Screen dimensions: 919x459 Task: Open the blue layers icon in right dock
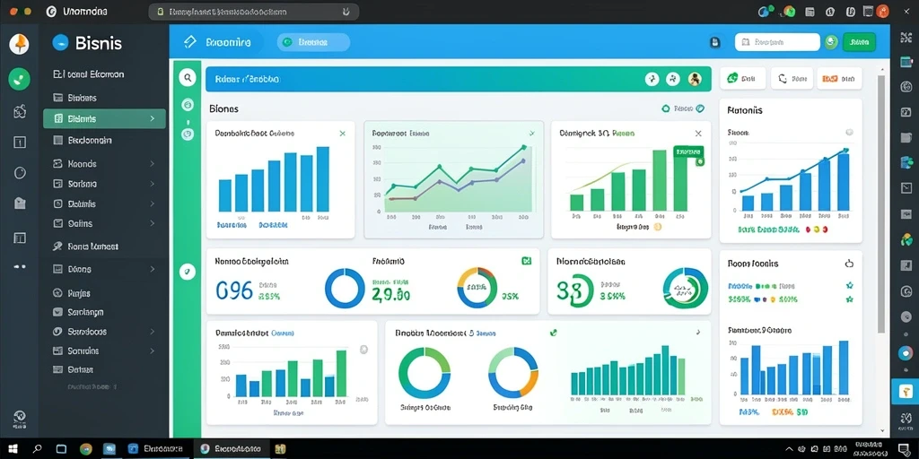(x=906, y=162)
